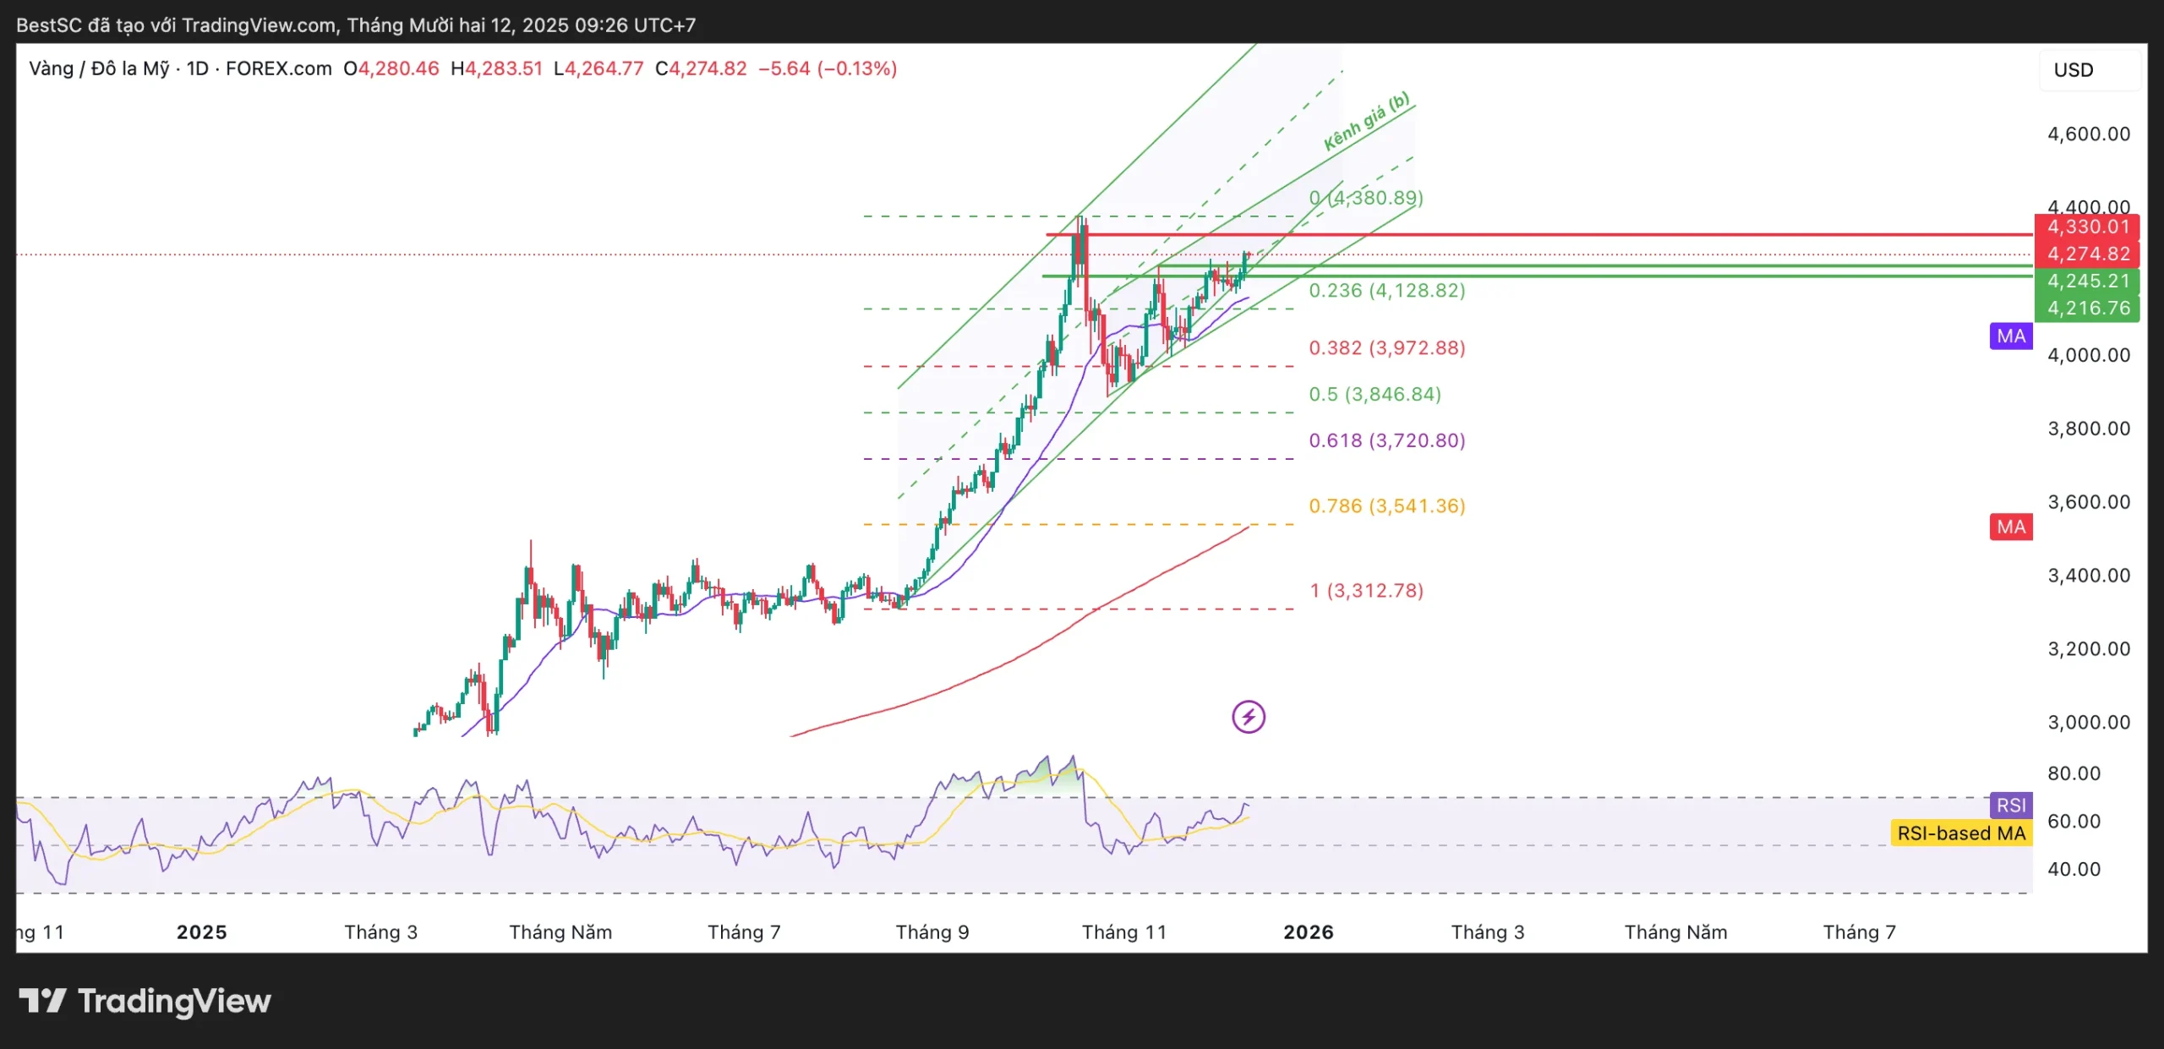The image size is (2164, 1049).
Task: Select the purple RSI label tag
Action: pos(2010,805)
